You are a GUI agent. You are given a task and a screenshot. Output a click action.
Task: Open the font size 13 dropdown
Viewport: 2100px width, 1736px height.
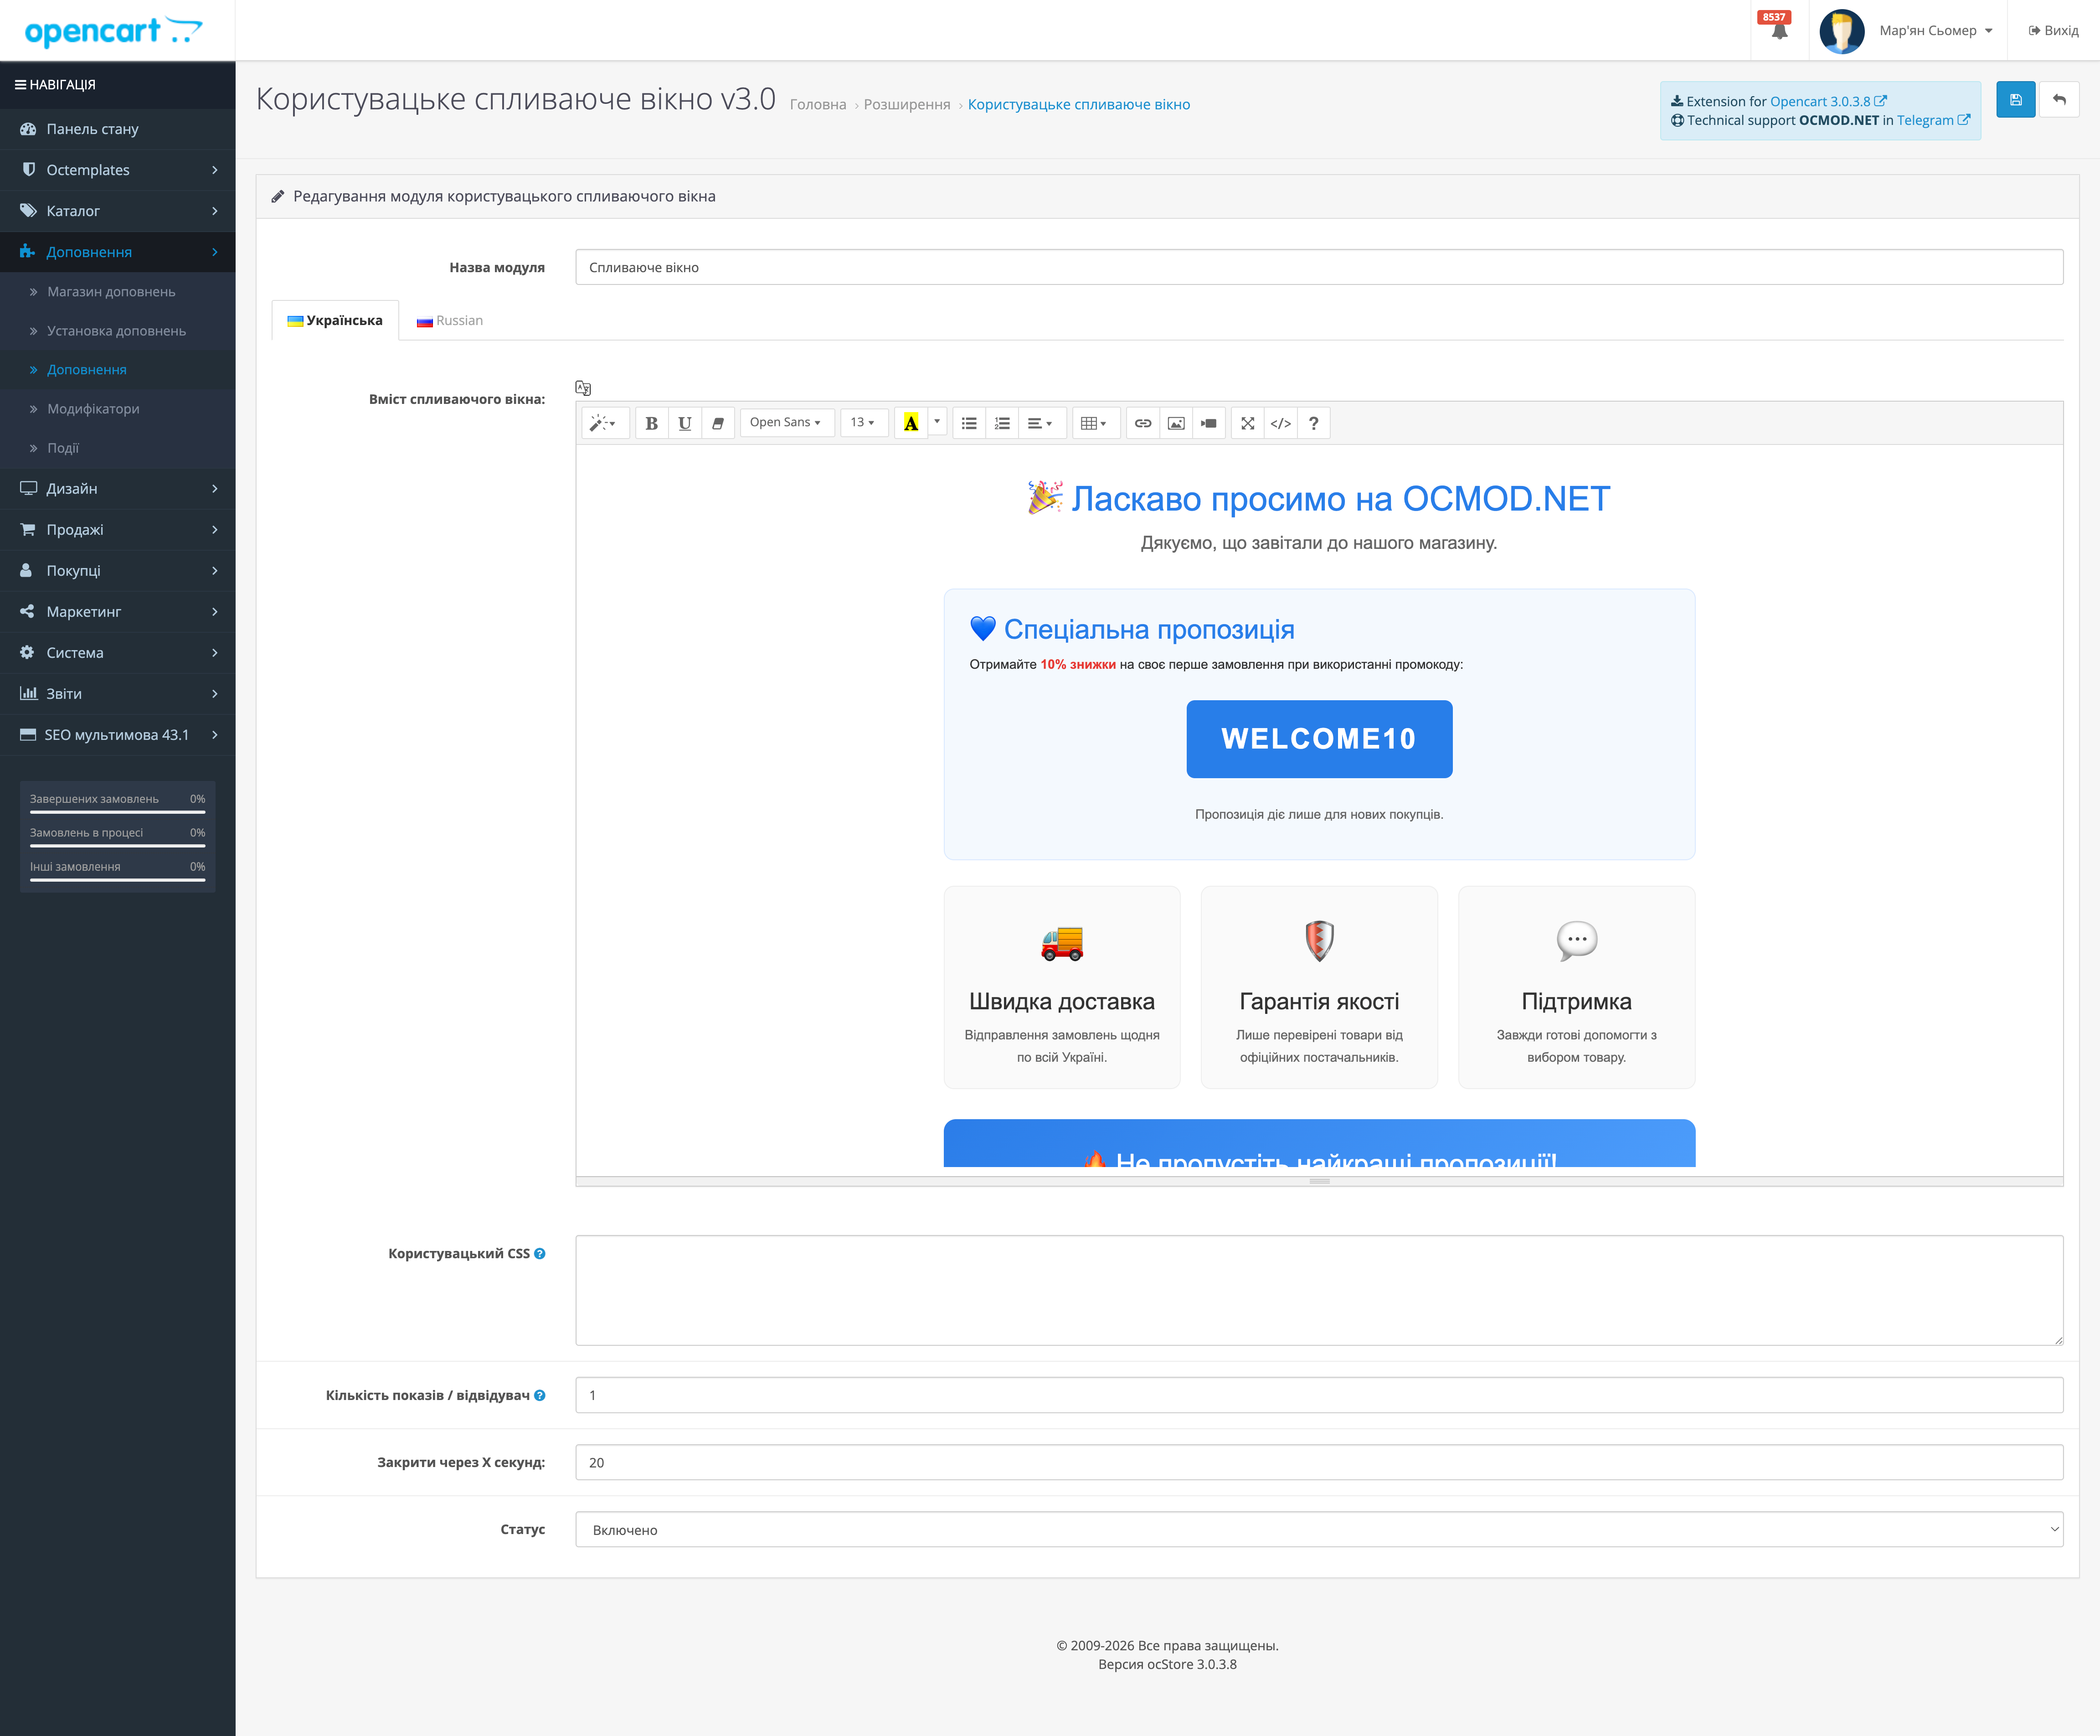point(864,423)
